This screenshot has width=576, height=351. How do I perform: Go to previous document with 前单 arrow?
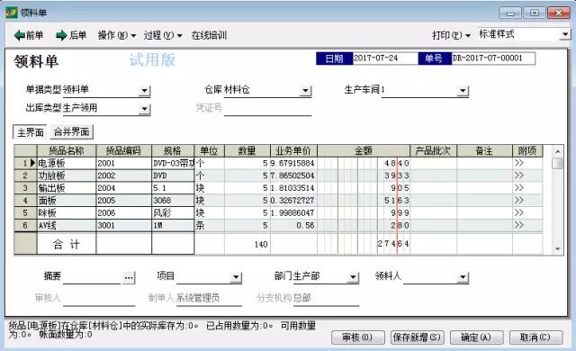click(x=28, y=35)
